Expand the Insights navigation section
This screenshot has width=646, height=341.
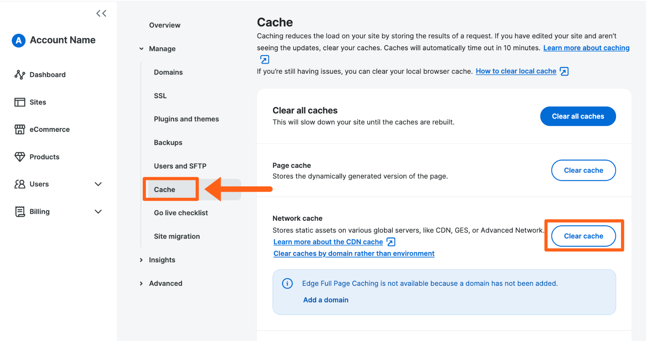coord(141,260)
